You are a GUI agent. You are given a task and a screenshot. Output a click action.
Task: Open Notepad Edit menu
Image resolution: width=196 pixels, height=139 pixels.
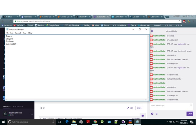click(12, 33)
